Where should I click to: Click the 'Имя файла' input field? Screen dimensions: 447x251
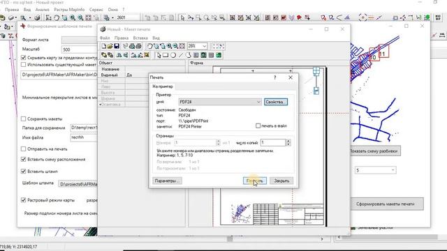[x=84, y=137]
